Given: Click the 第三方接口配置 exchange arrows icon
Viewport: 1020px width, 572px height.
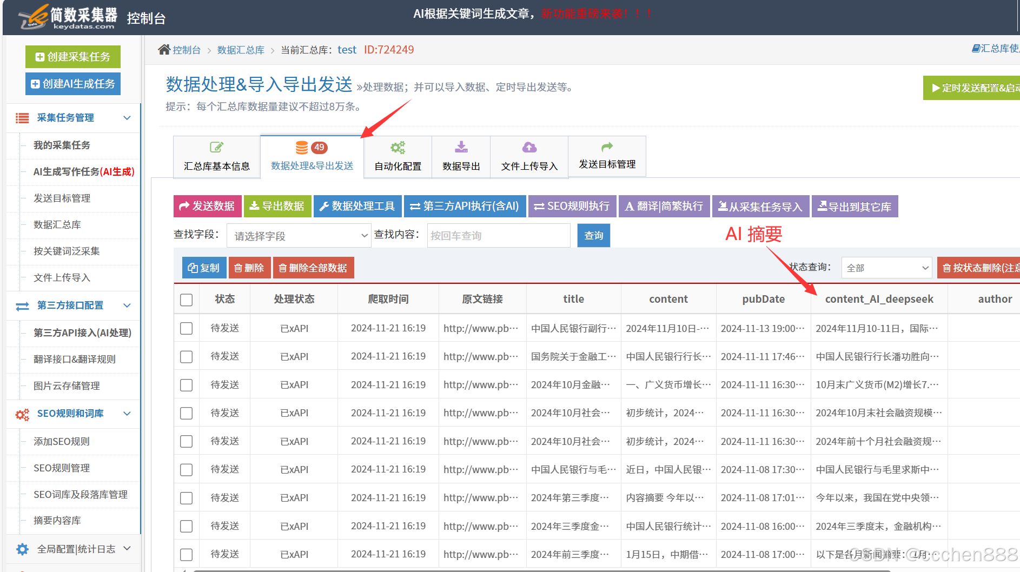Looking at the screenshot, I should [22, 306].
